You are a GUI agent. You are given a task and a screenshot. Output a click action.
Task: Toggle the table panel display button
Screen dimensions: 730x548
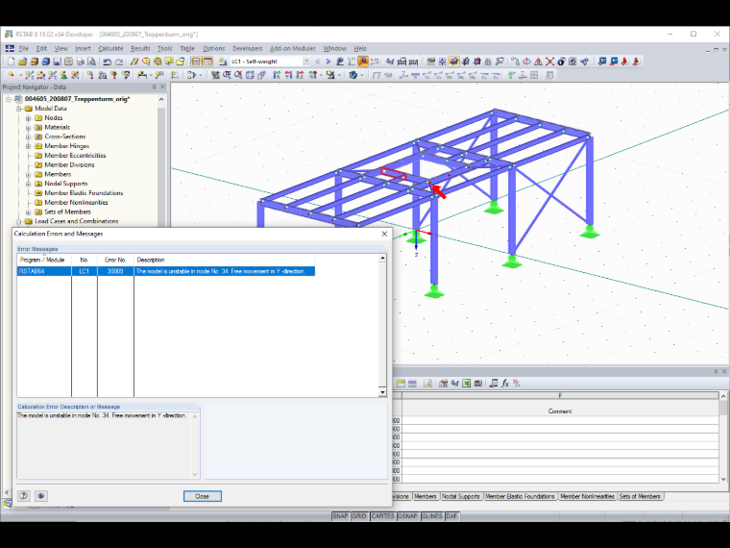[207, 61]
